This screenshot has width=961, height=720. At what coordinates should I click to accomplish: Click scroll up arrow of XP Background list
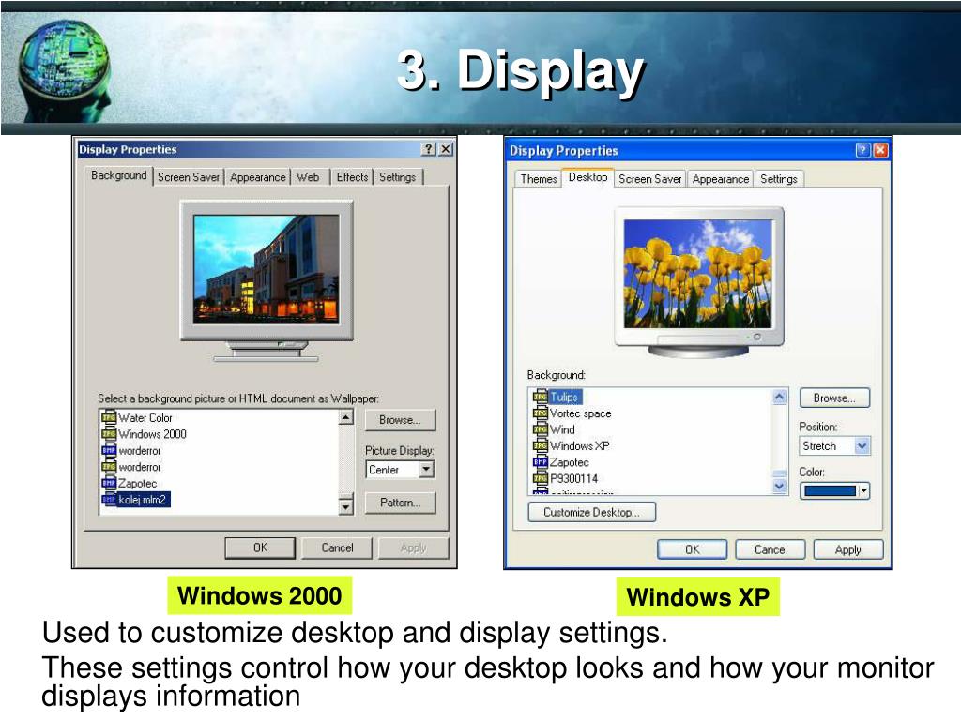779,397
